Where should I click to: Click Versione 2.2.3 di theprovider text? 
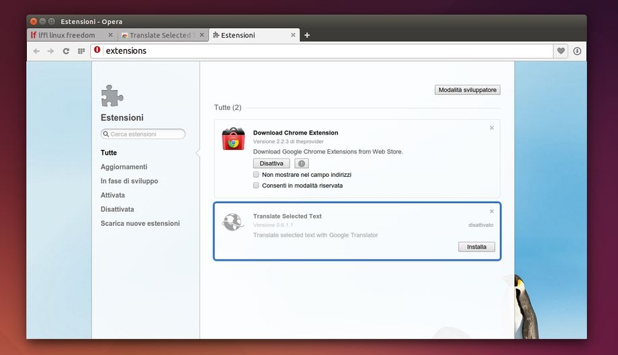288,142
